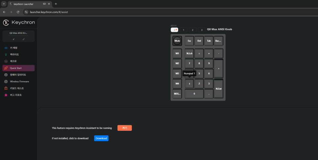Click the orange 켜기 button

click(x=124, y=128)
